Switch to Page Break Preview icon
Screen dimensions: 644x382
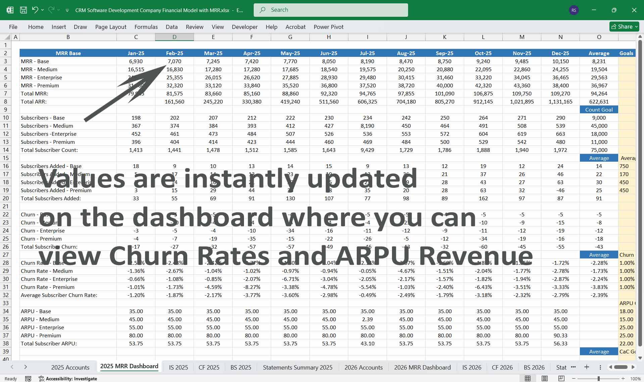(x=561, y=379)
